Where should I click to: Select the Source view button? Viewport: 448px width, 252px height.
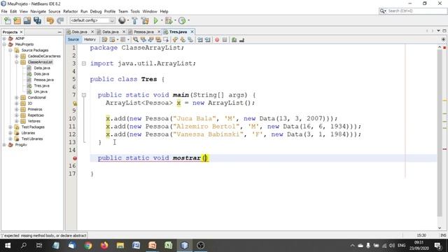pyautogui.click(x=73, y=39)
